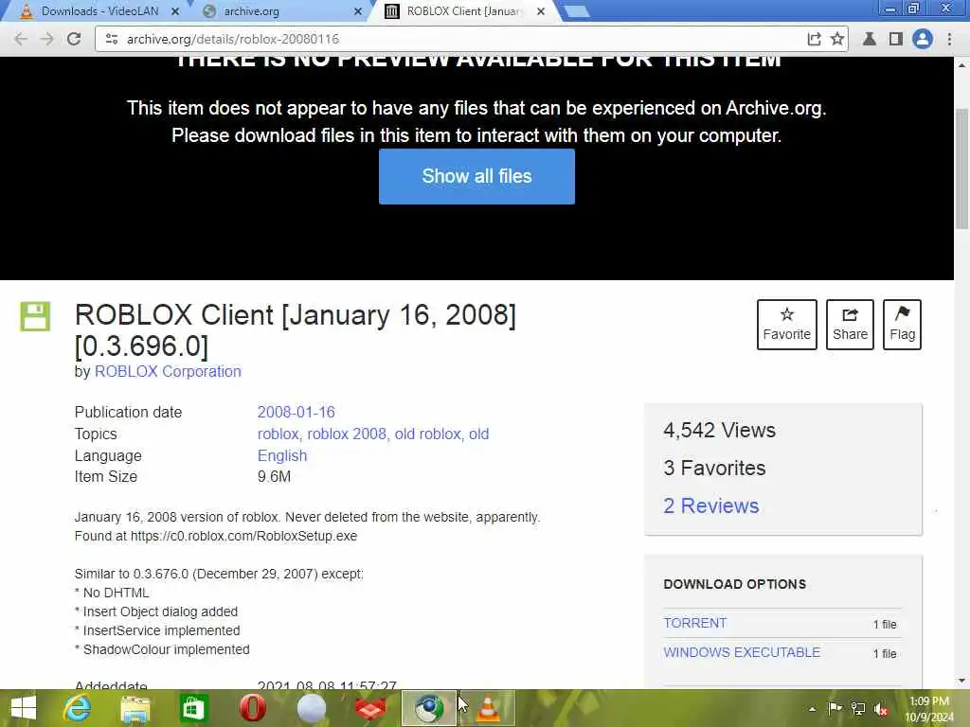The width and height of the screenshot is (970, 727).
Task: Close the archive.org tab
Action: tap(357, 11)
